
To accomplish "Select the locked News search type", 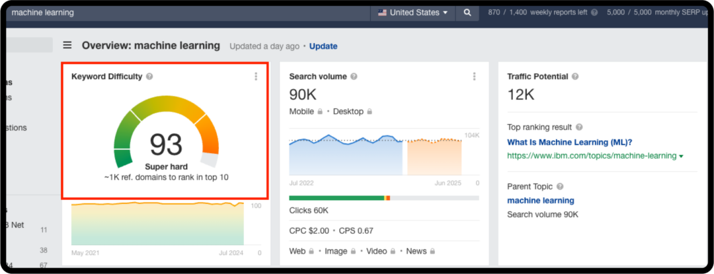I will [420, 252].
